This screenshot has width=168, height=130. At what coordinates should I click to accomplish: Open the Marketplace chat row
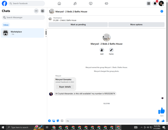[23, 33]
